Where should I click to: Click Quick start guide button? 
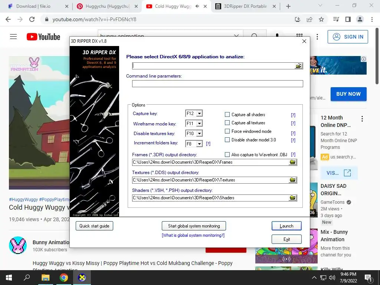click(x=94, y=226)
